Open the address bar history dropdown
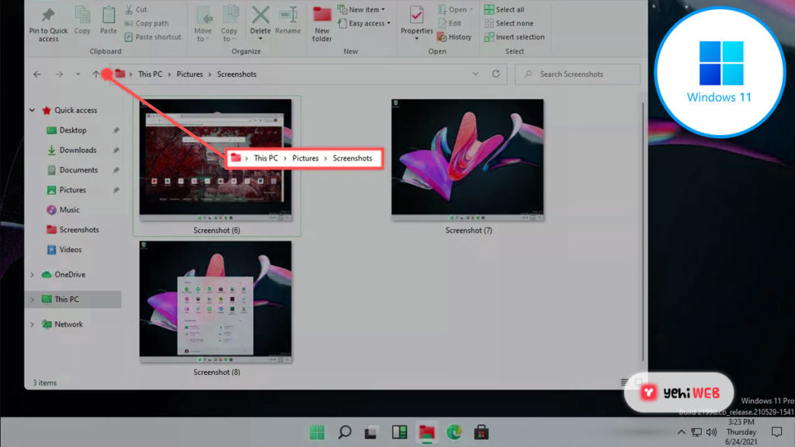The height and width of the screenshot is (447, 795). [476, 74]
